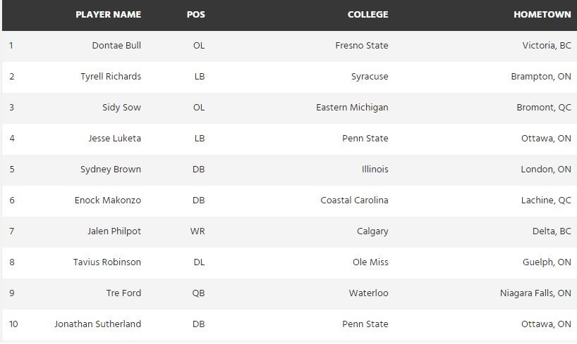Click the POS column header

pyautogui.click(x=197, y=15)
